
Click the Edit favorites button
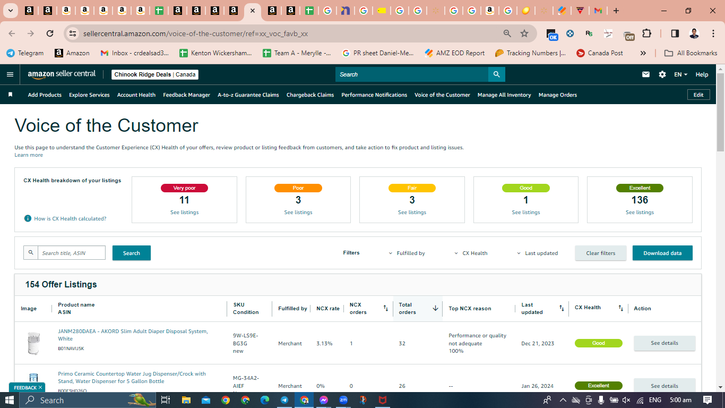coord(698,95)
